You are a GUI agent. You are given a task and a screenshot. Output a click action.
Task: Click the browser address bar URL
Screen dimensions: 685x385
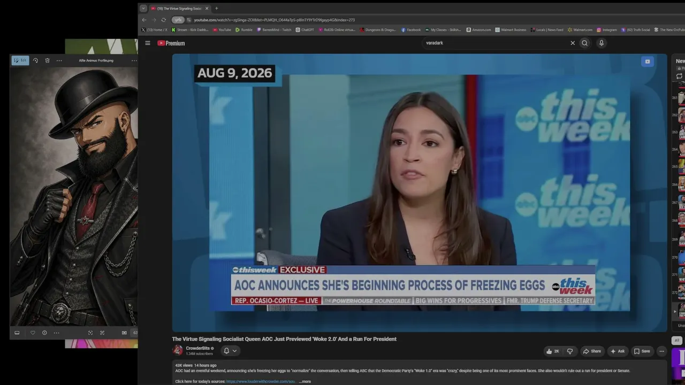[274, 20]
